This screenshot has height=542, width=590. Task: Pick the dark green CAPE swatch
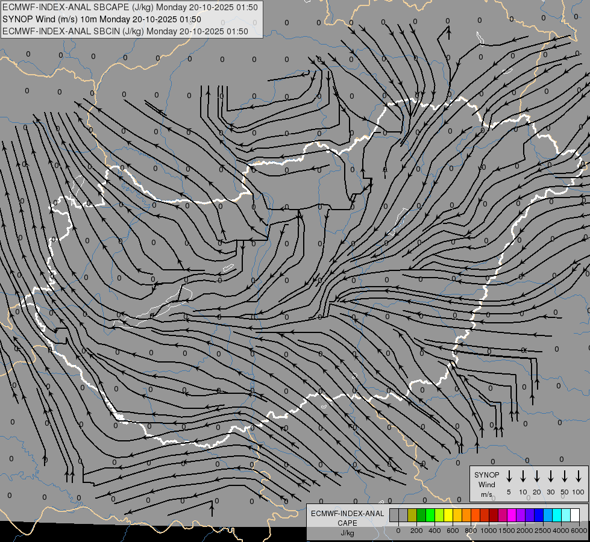point(421,515)
